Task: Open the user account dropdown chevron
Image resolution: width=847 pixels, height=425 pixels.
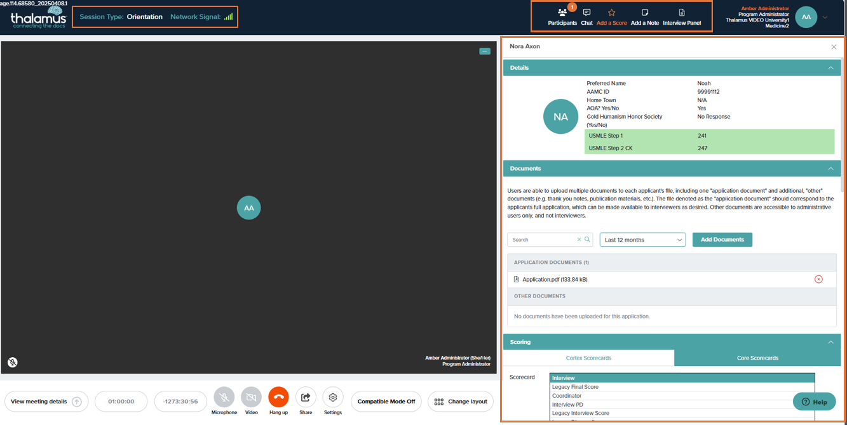Action: pos(825,17)
